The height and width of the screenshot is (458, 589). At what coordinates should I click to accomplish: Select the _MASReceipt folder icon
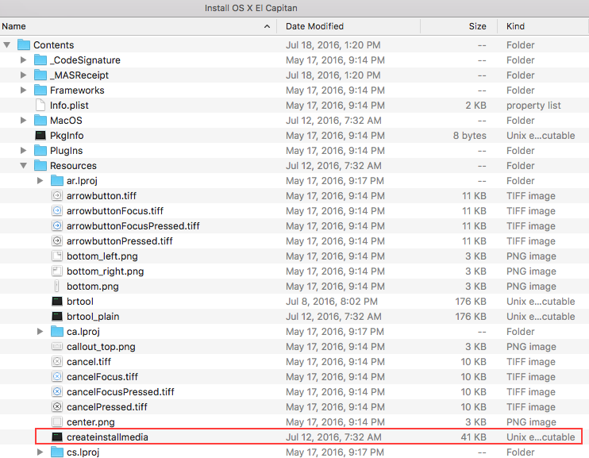[x=40, y=75]
